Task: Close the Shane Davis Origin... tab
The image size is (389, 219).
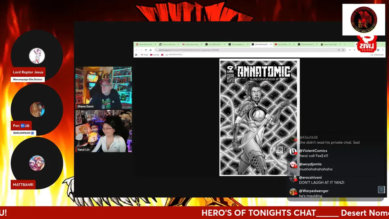Action: point(340,44)
